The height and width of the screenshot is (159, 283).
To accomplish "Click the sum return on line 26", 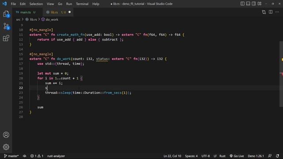I will click(40, 107).
